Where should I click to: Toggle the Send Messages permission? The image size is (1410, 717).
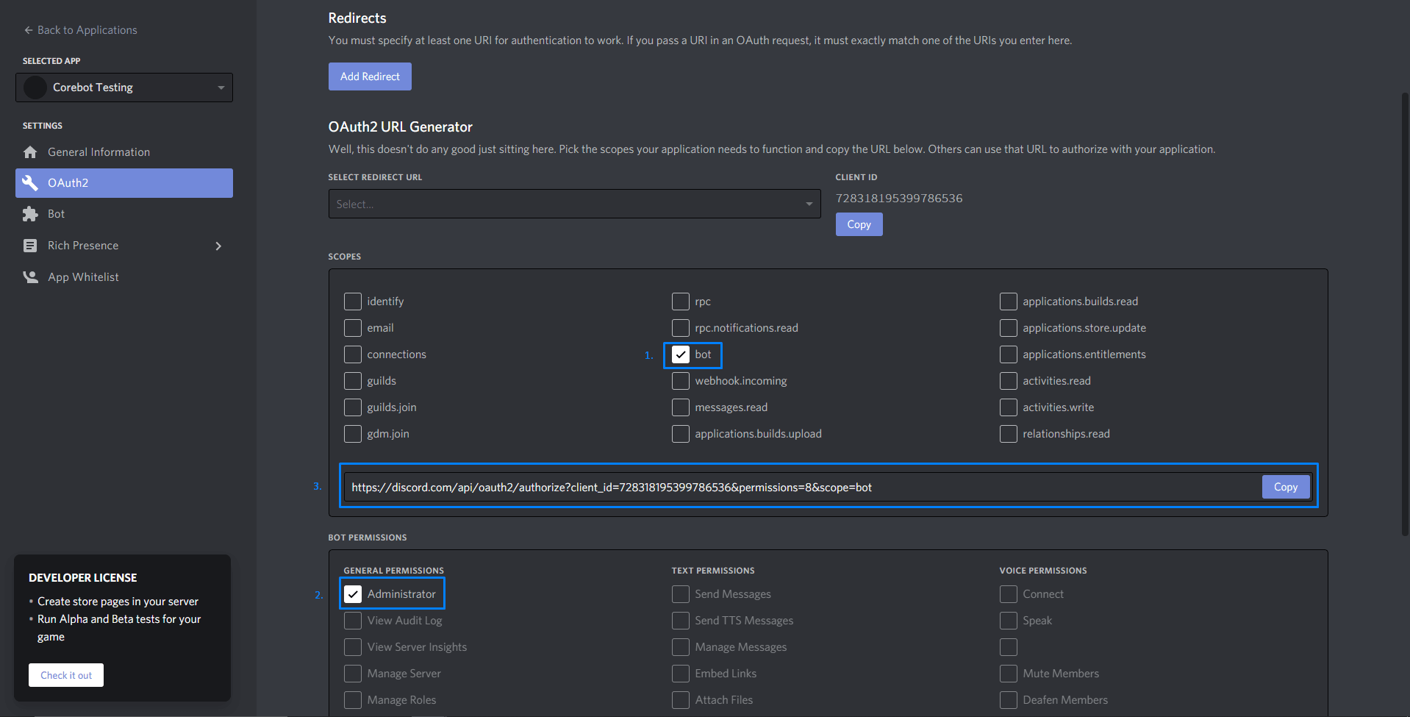[681, 594]
